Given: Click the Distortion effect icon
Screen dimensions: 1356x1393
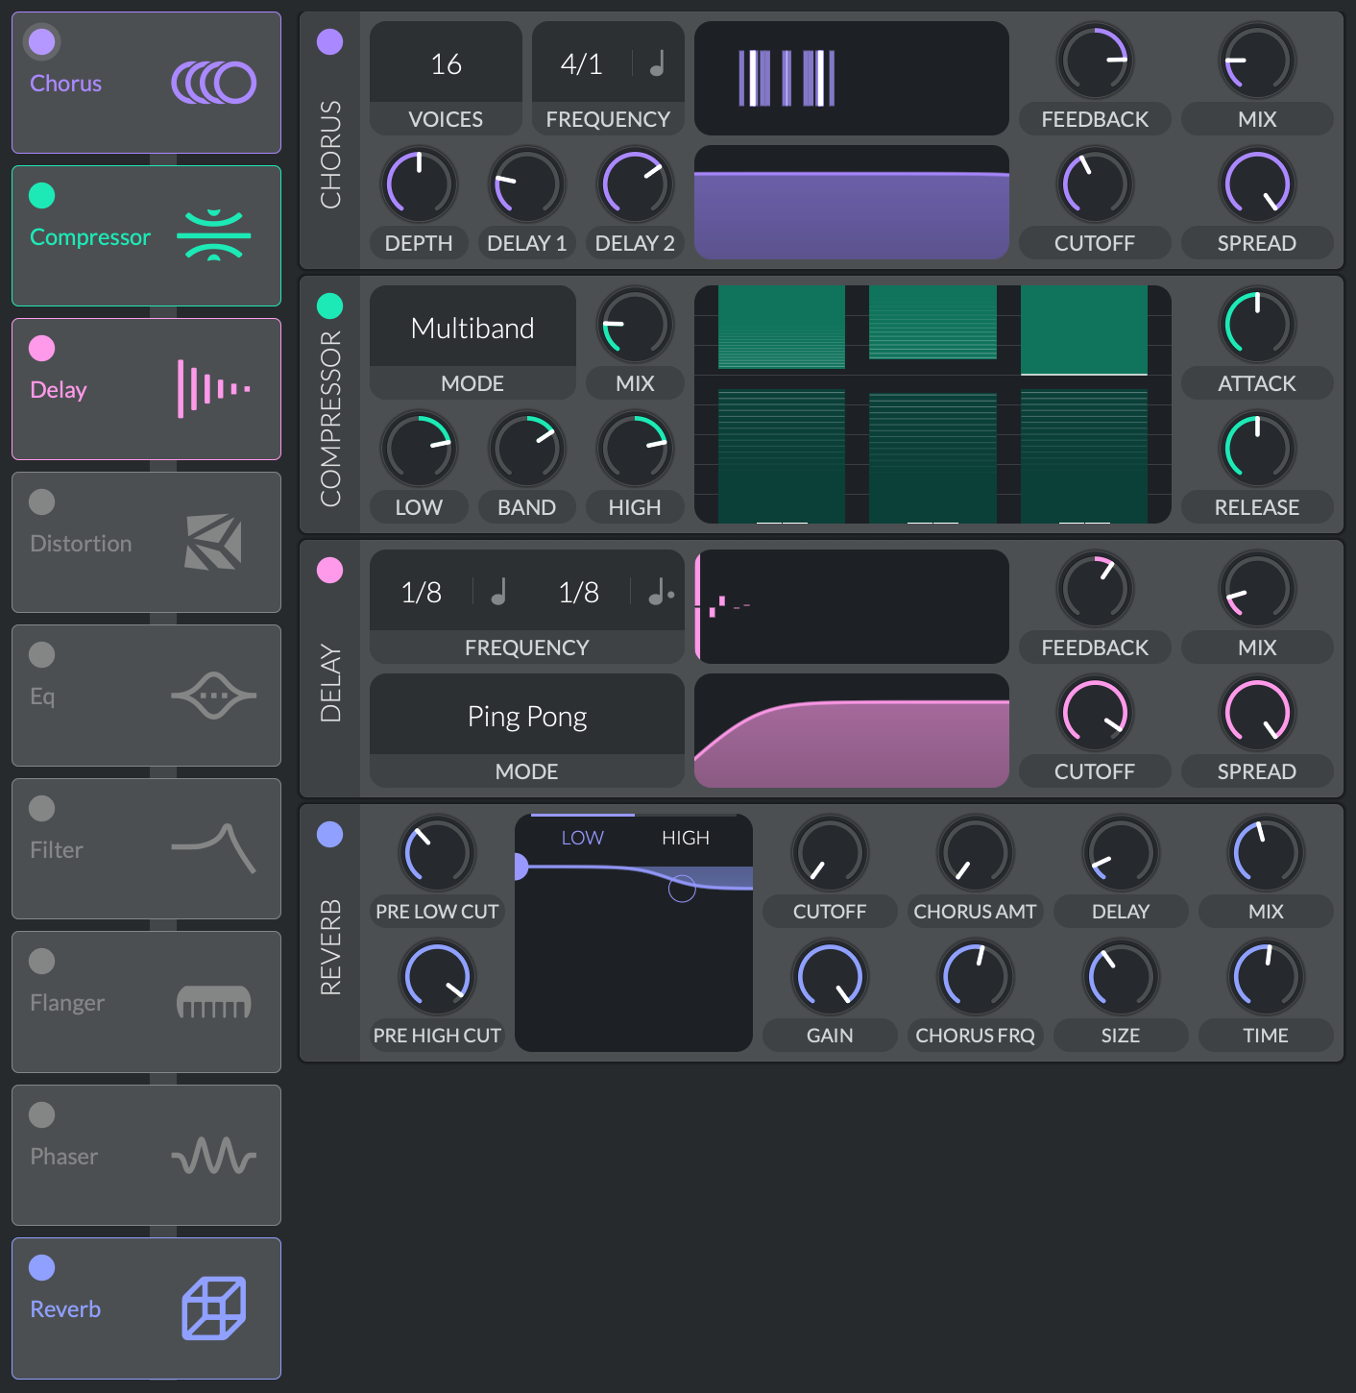Looking at the screenshot, I should (x=213, y=542).
